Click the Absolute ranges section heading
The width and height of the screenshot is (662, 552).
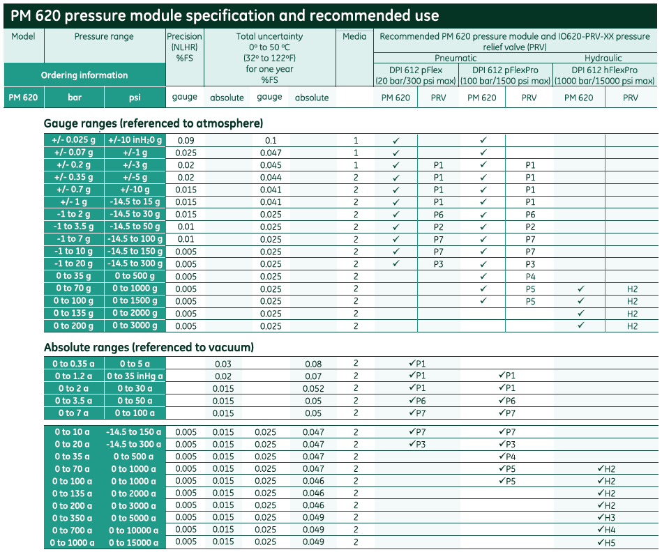click(149, 347)
